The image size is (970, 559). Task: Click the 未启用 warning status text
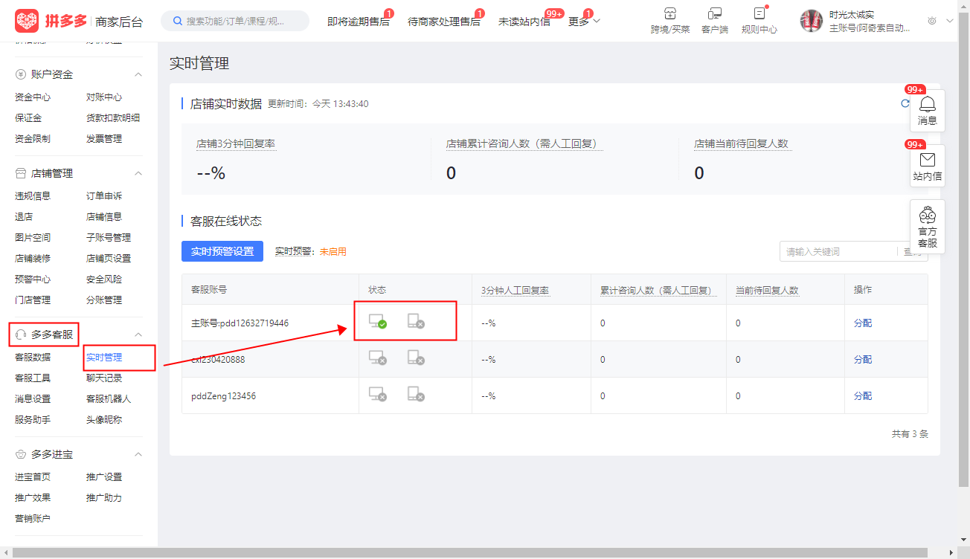point(333,252)
